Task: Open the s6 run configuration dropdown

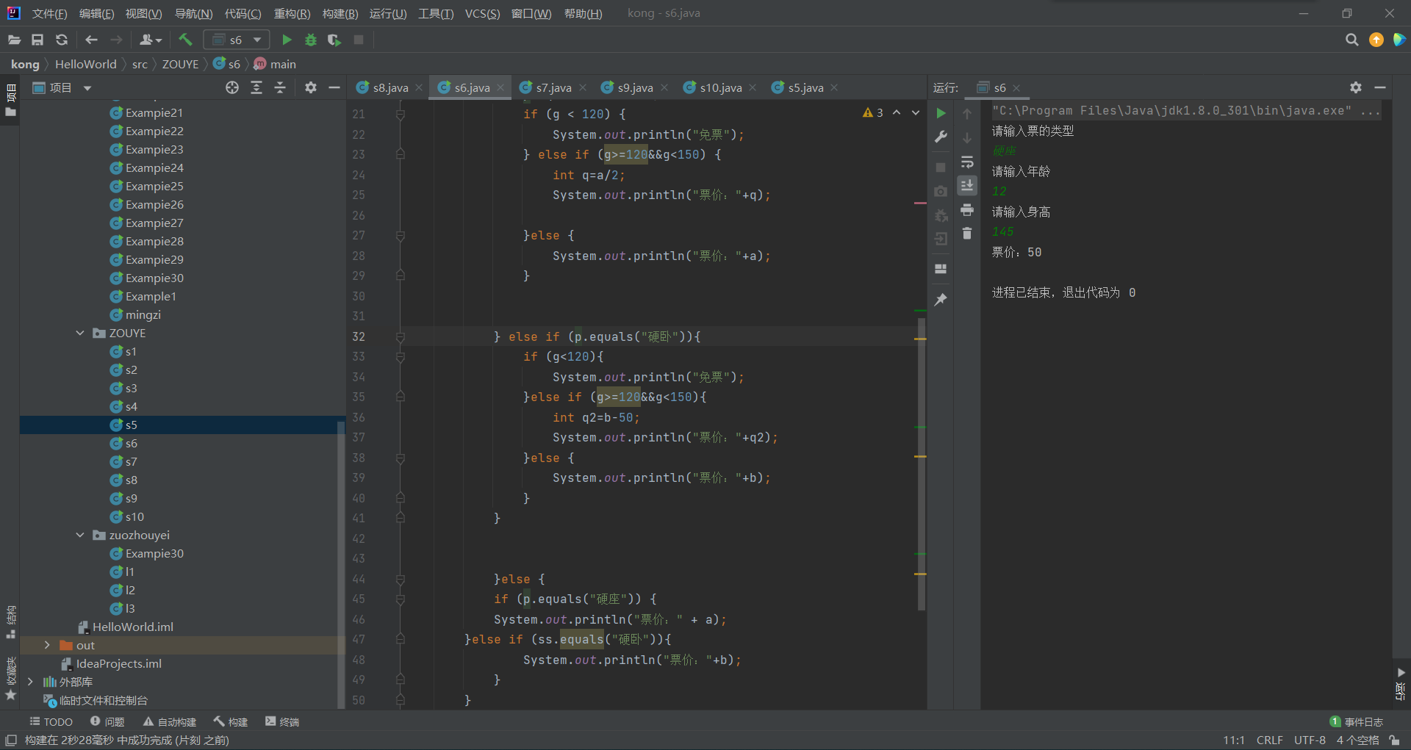Action: pyautogui.click(x=237, y=40)
